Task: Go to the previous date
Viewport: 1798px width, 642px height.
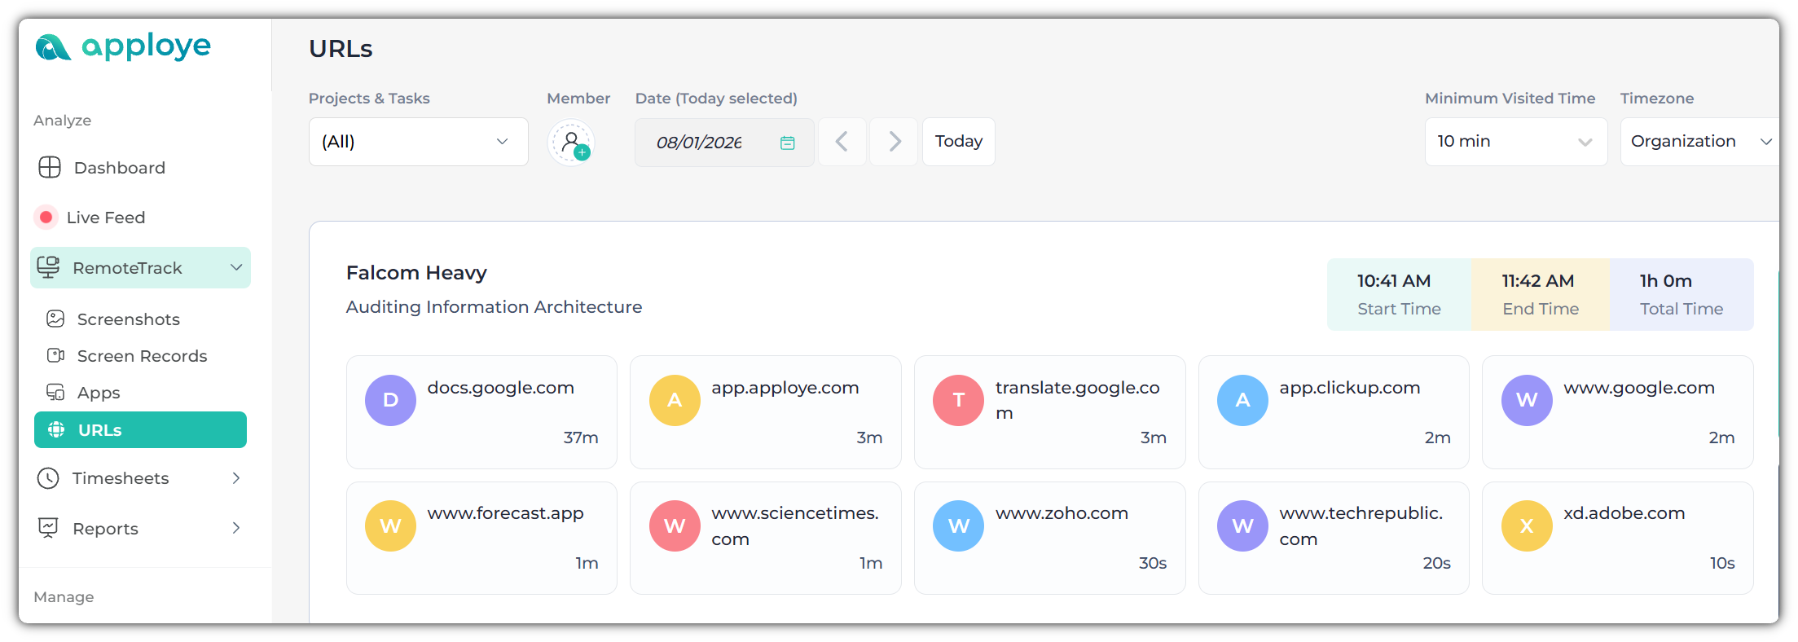Action: [x=842, y=142]
